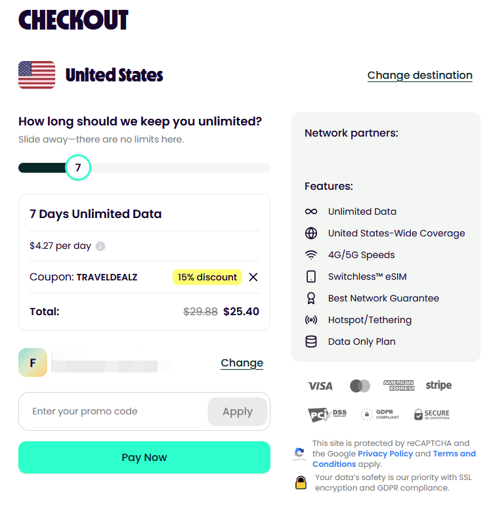The height and width of the screenshot is (505, 489).
Task: Click the account avatar with letter F
Action: (33, 362)
